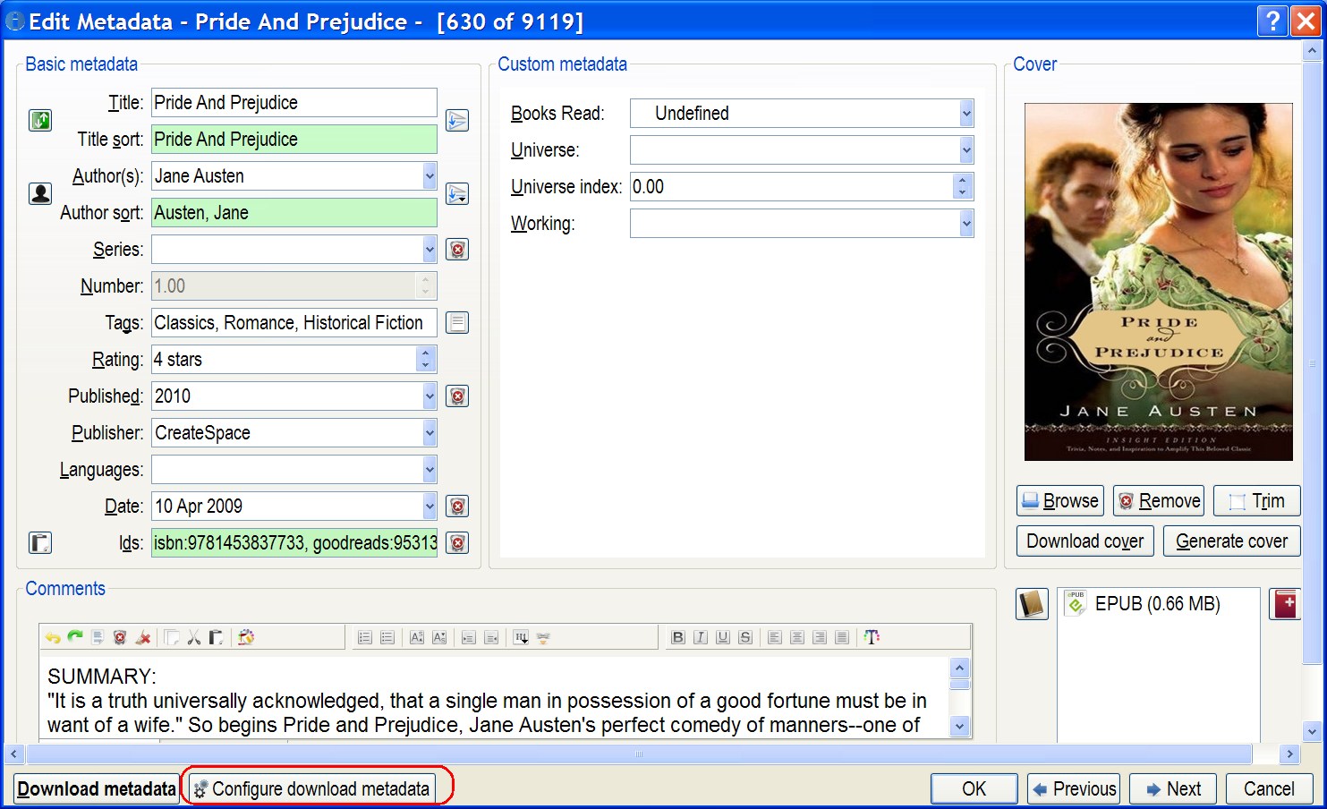This screenshot has height=809, width=1327.
Task: Open the Universe dropdown
Action: (x=966, y=150)
